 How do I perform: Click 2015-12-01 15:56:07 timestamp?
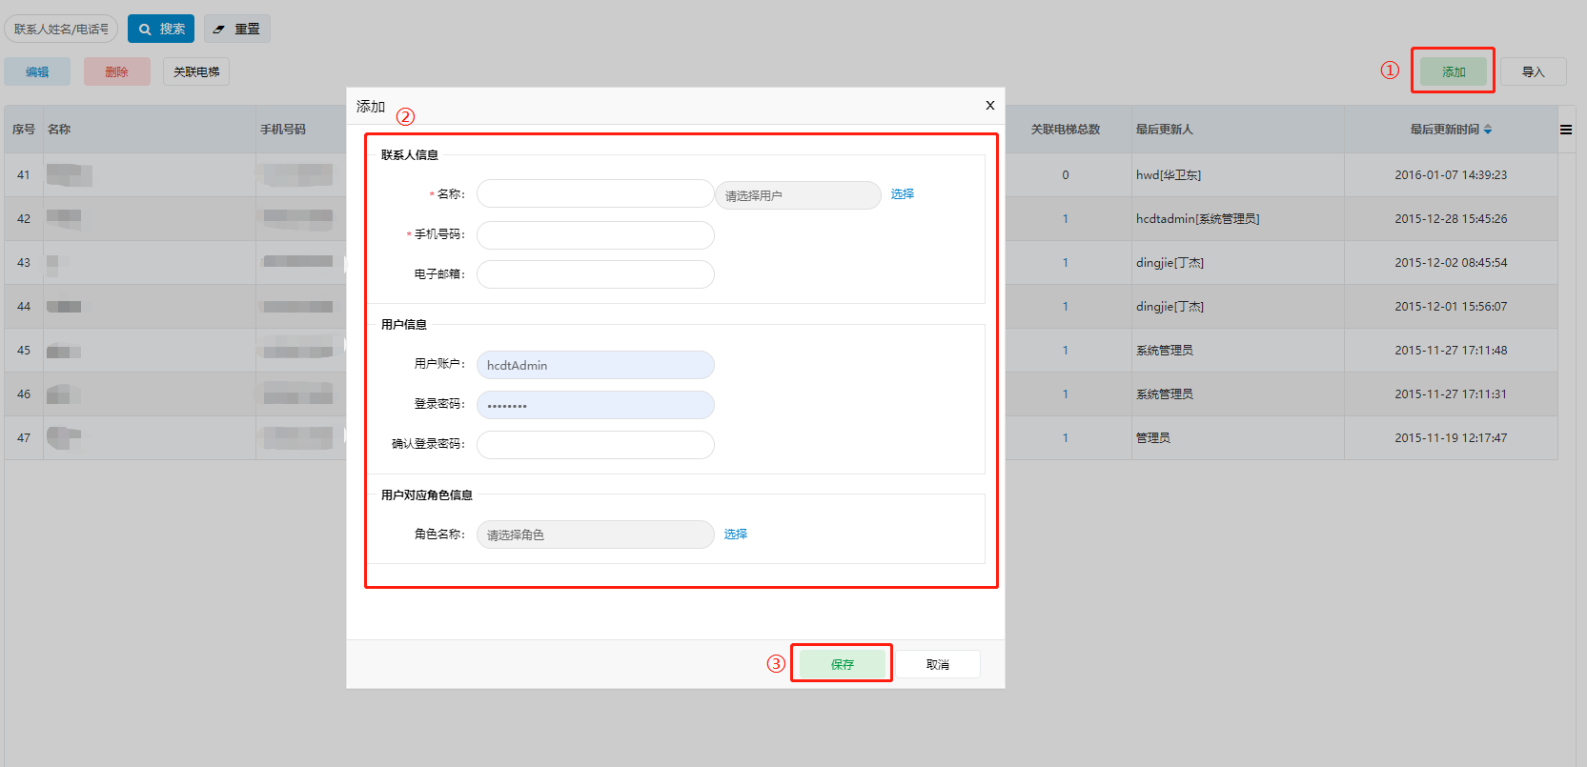pyautogui.click(x=1451, y=307)
